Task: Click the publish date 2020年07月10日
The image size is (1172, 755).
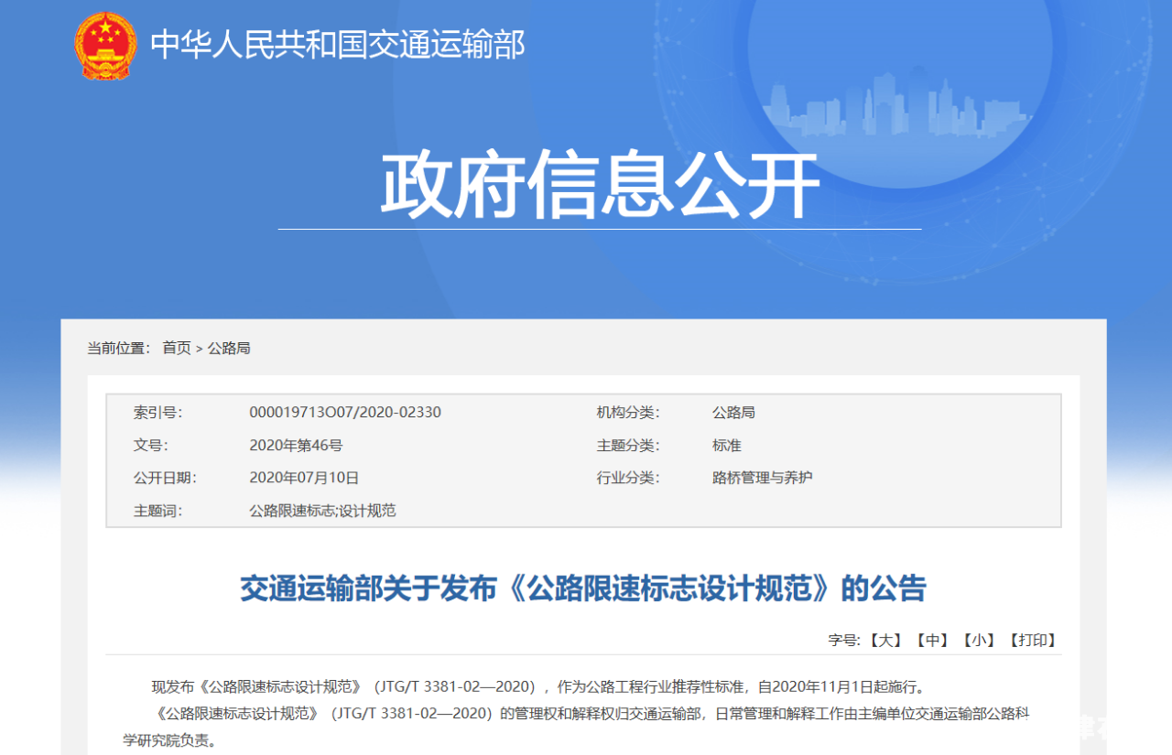Action: pos(304,478)
